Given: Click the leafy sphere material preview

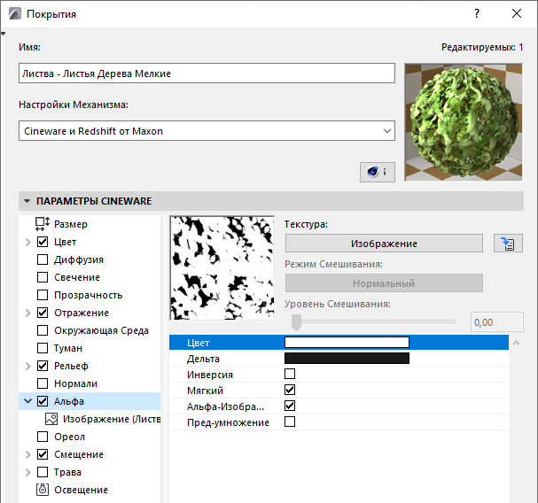Looking at the screenshot, I should click(464, 122).
